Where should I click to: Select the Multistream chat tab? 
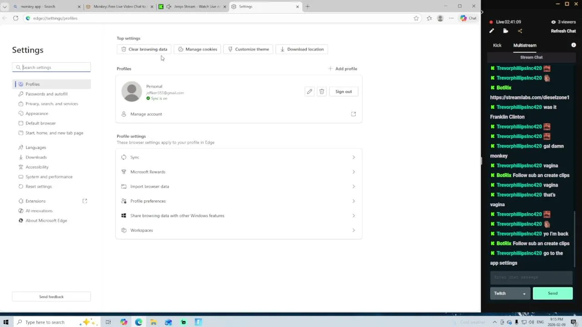tap(525, 45)
